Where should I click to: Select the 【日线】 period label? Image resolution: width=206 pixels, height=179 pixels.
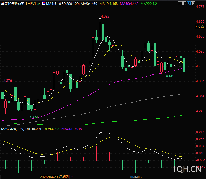pyautogui.click(x=31, y=4)
